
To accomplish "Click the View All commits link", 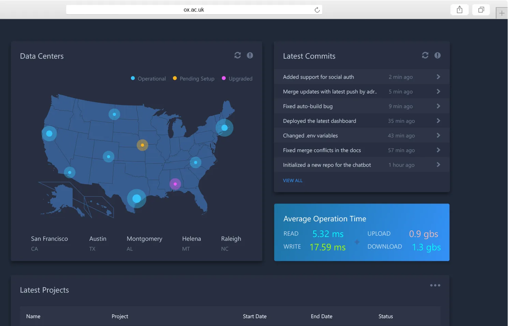I will (293, 180).
